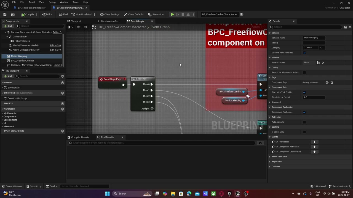This screenshot has width=353, height=198.
Task: Add a new component
Action: click(8, 26)
